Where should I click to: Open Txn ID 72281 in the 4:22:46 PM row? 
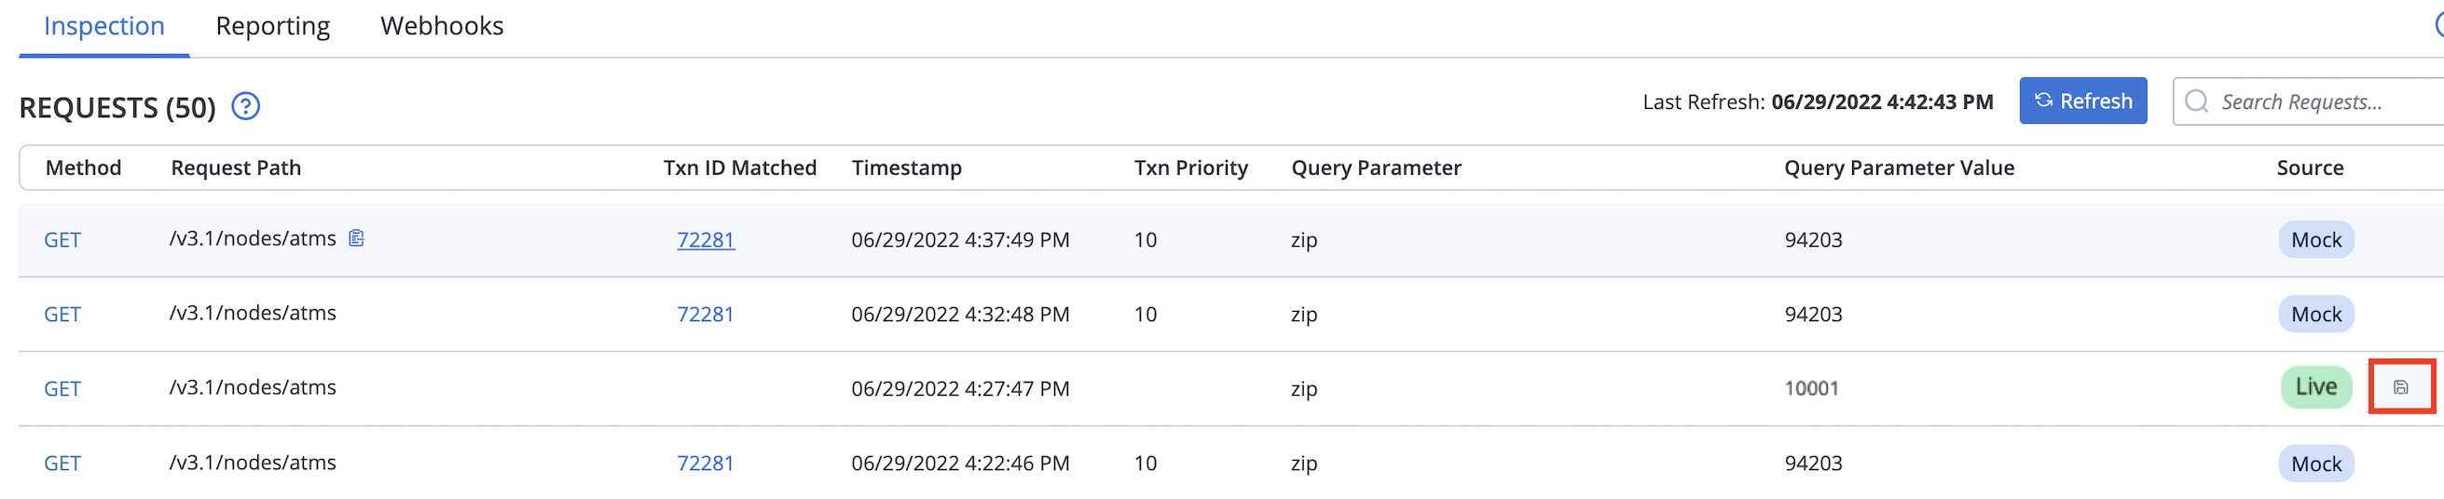[706, 463]
